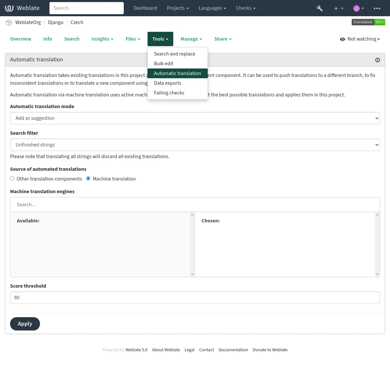The height and width of the screenshot is (386, 390).
Task: Click the info icon in Automatic translation header
Action: click(x=378, y=60)
